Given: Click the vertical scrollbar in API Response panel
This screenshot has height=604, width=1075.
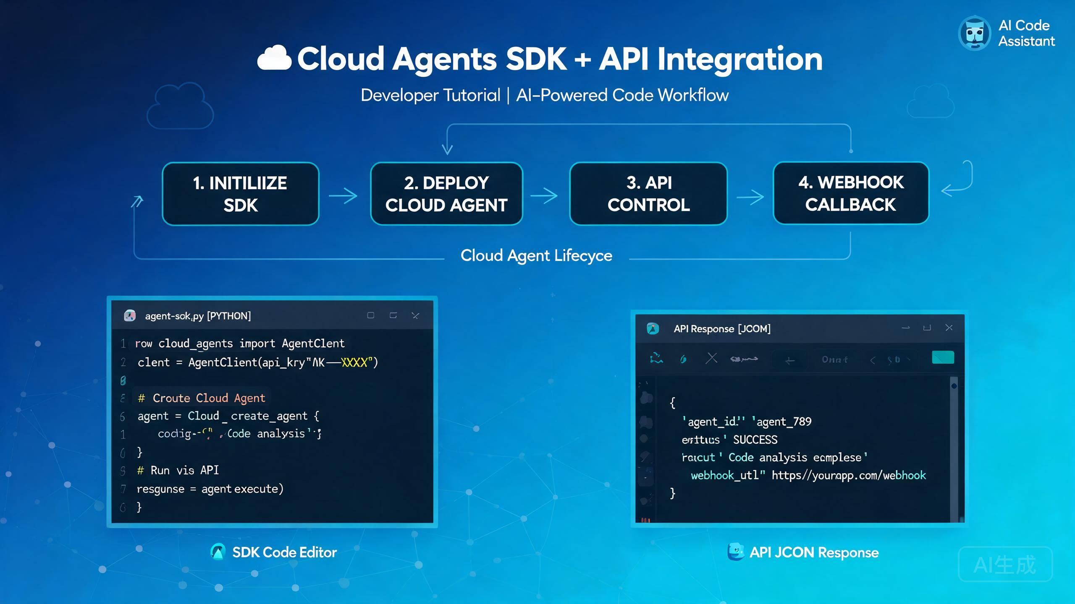Looking at the screenshot, I should [x=954, y=449].
